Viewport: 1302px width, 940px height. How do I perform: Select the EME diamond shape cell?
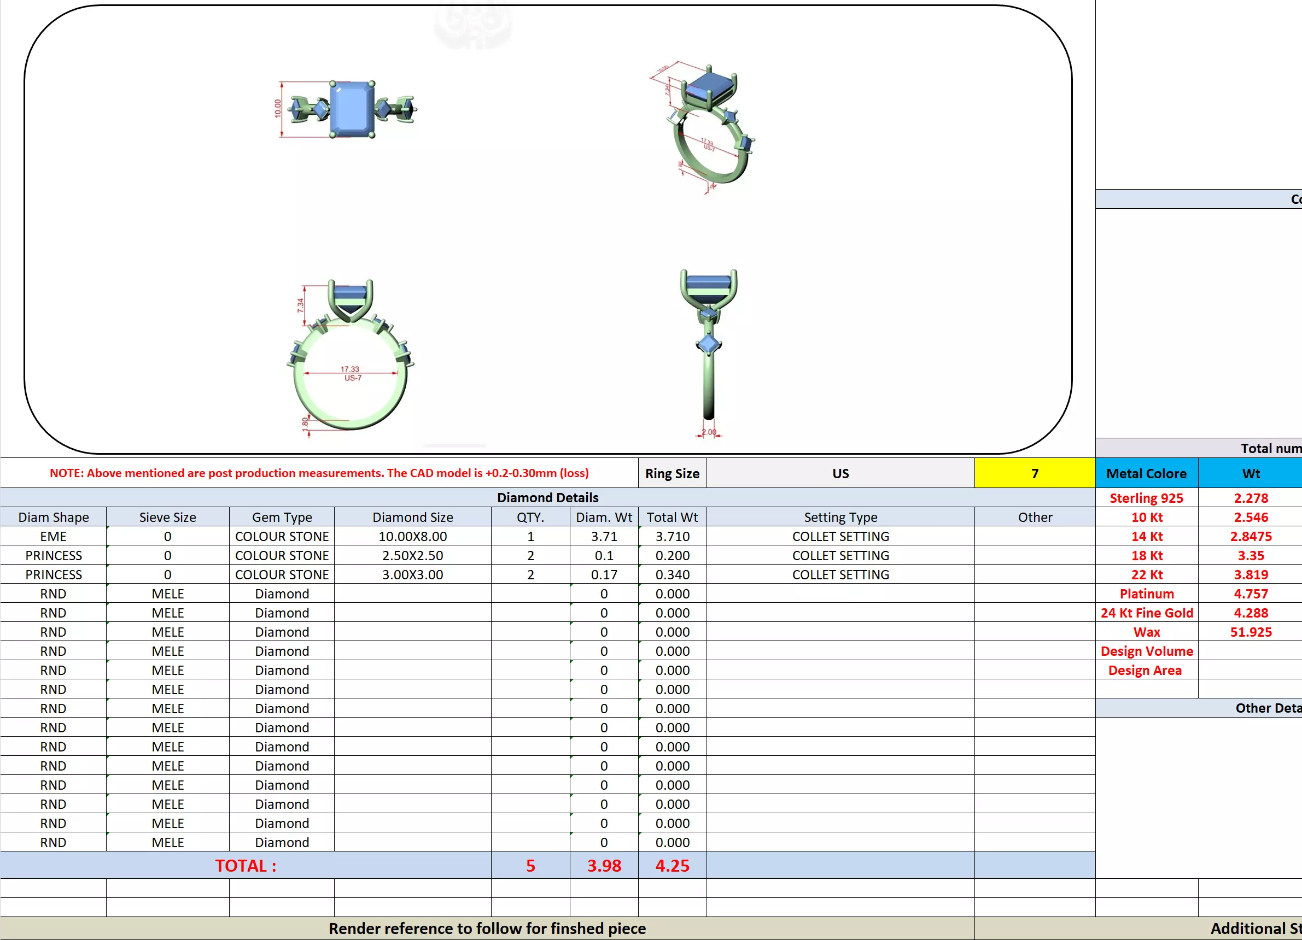54,536
